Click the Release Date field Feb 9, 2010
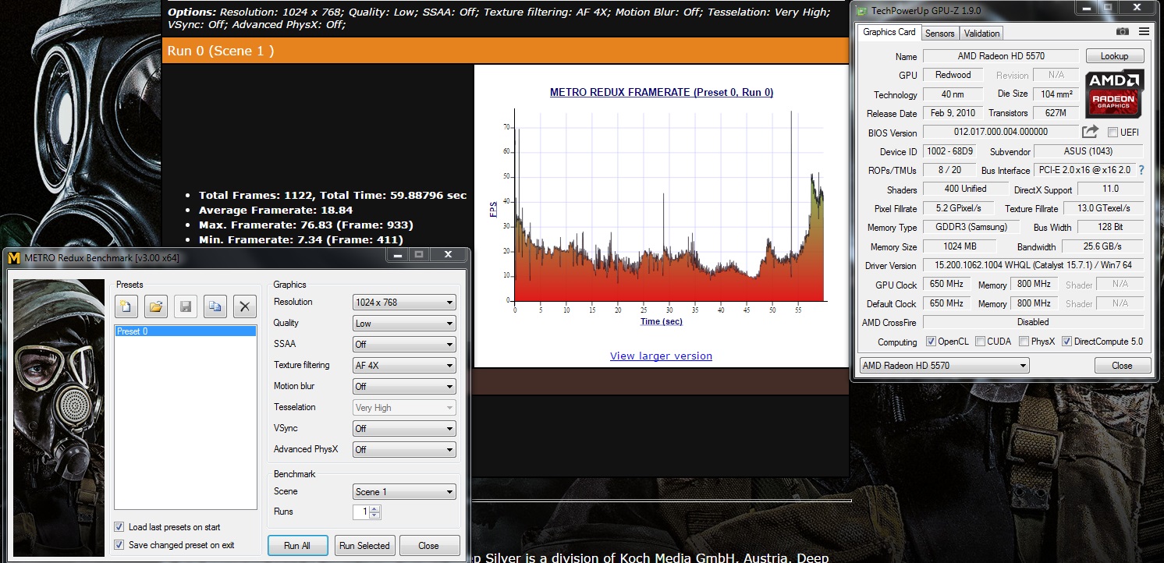1164x563 pixels. tap(953, 113)
